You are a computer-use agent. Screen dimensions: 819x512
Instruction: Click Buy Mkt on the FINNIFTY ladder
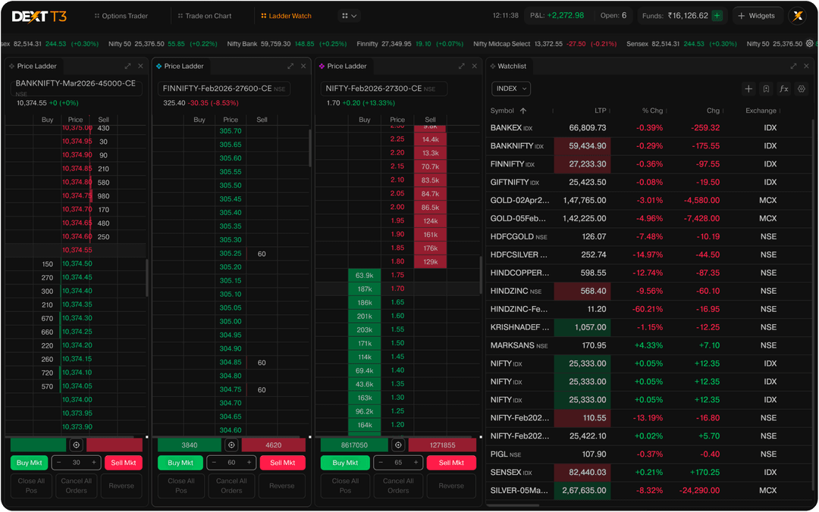pyautogui.click(x=180, y=462)
